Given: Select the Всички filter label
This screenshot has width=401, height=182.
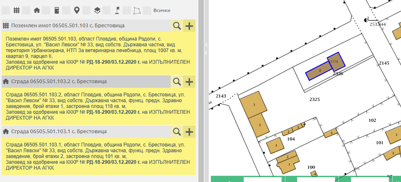Looking at the screenshot, I should point(162,10).
